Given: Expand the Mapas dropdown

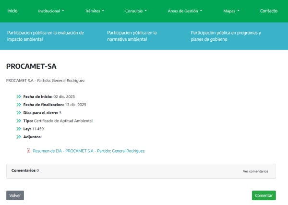Looking at the screenshot, I should (231, 11).
